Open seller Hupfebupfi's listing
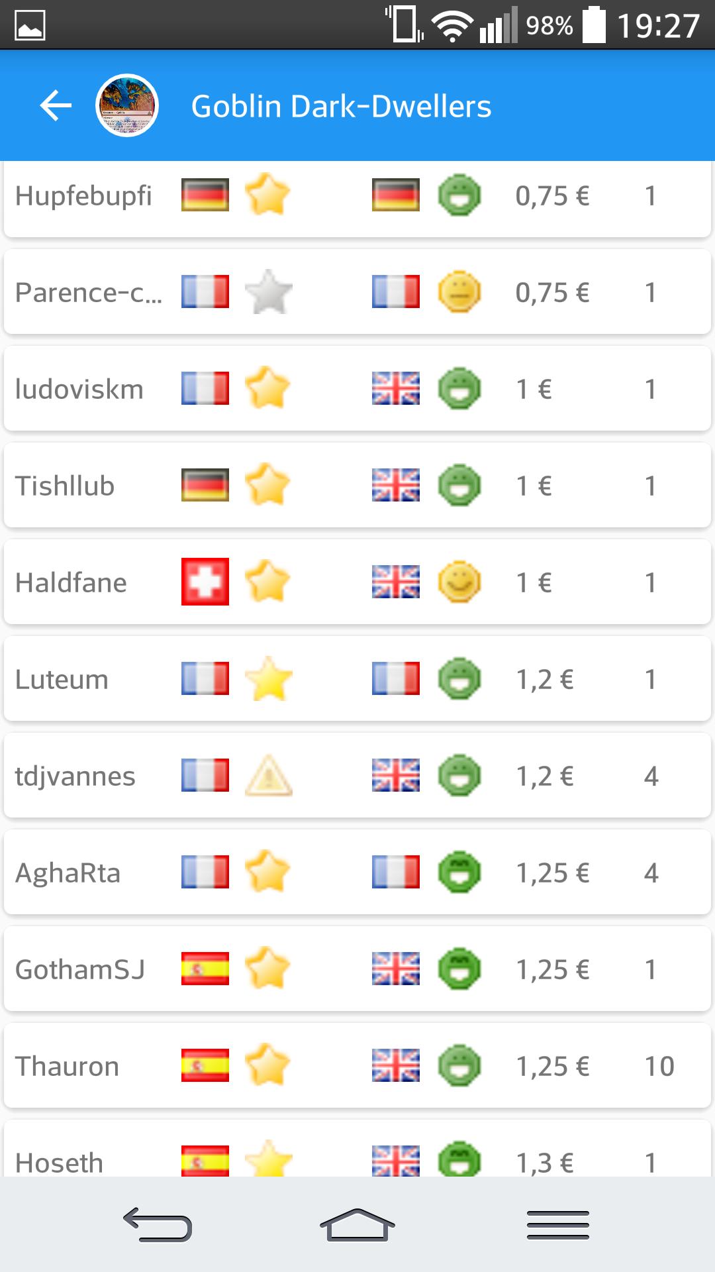This screenshot has height=1272, width=715. 83,196
